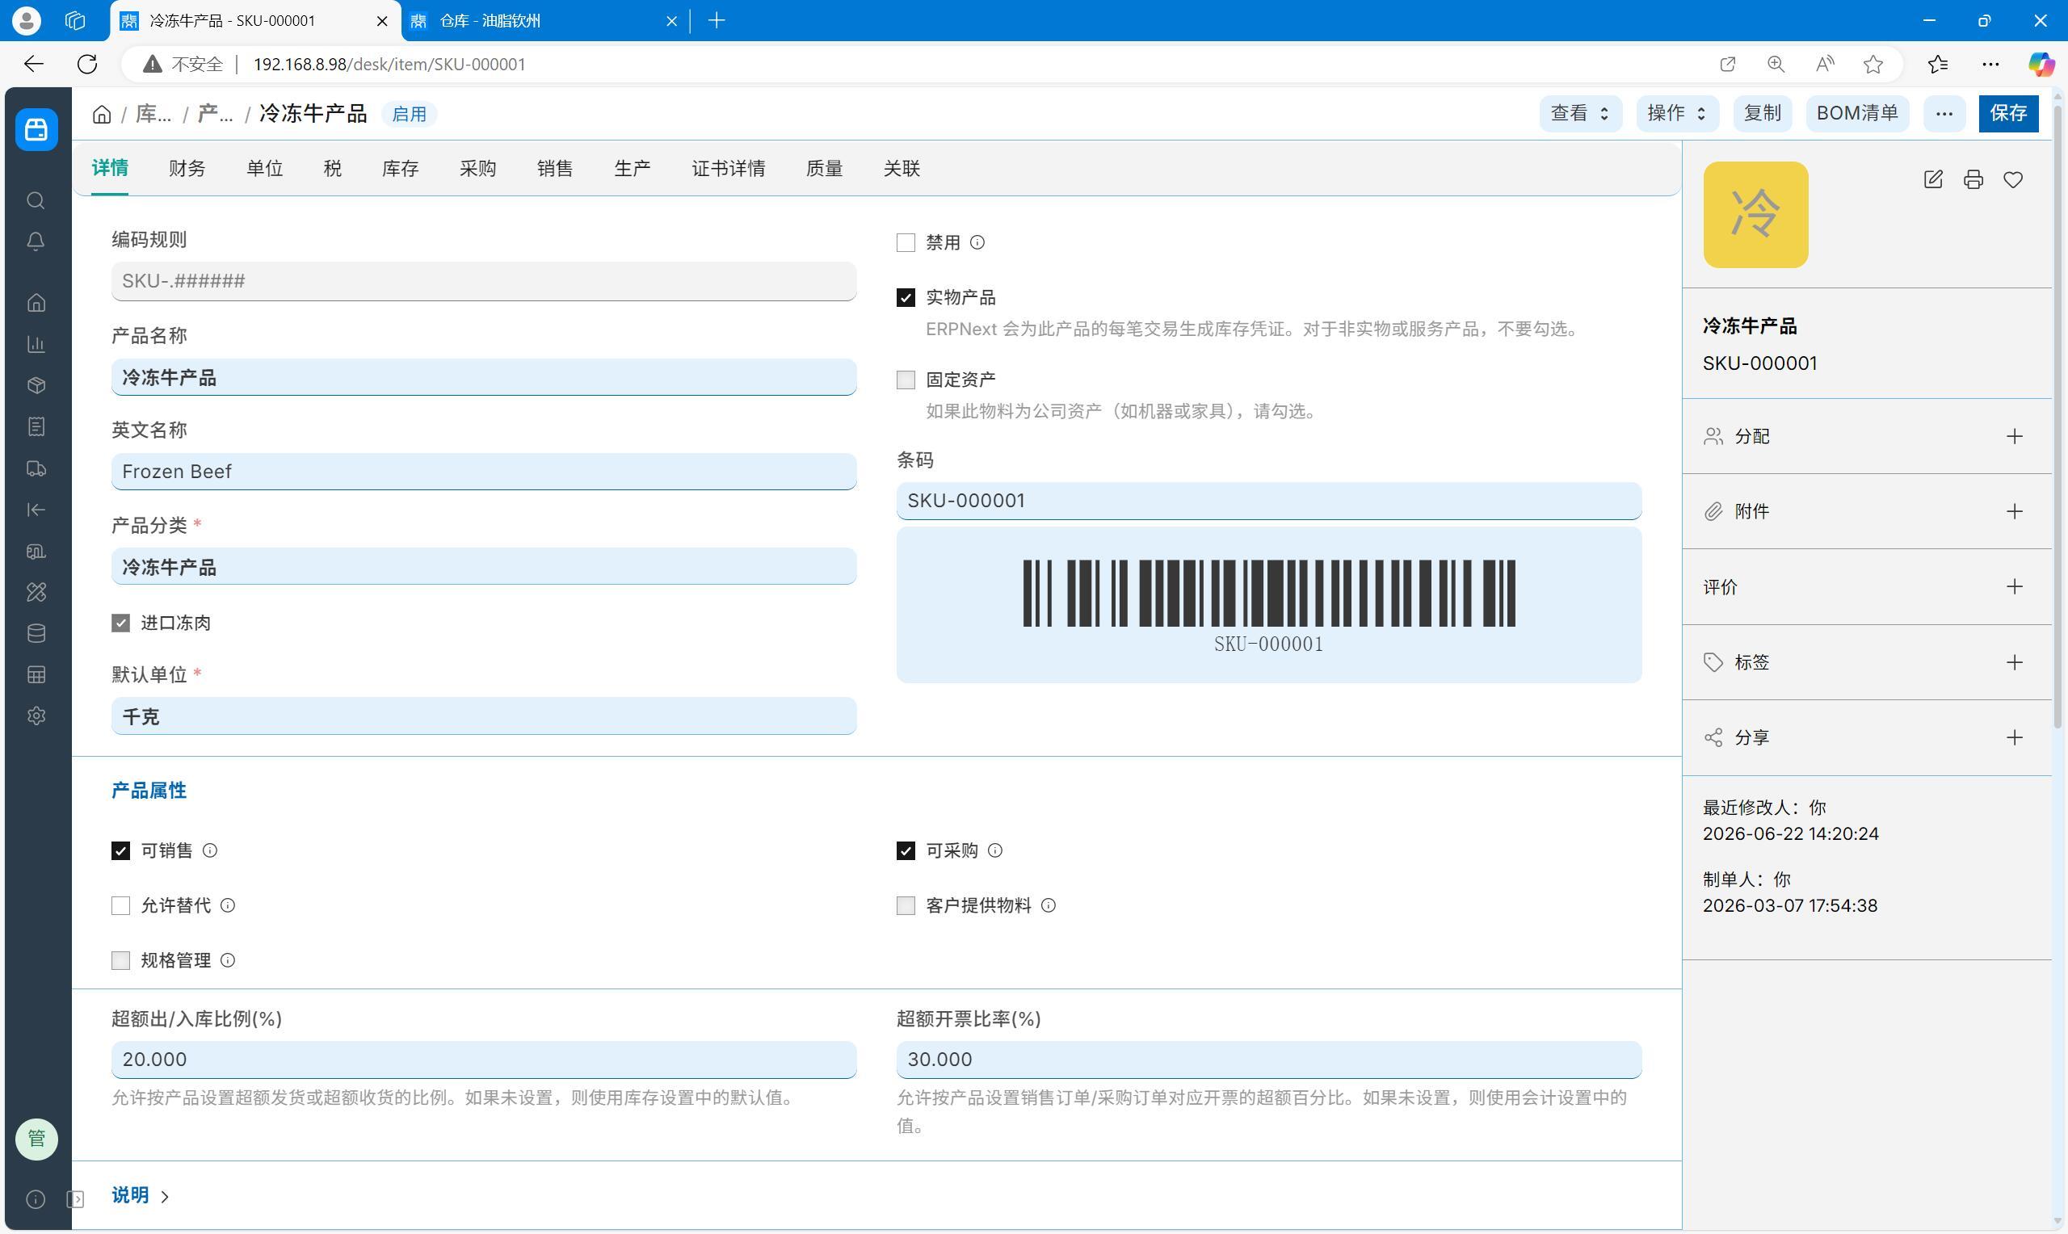Toggle the 禁用 checkbox

pyautogui.click(x=906, y=243)
